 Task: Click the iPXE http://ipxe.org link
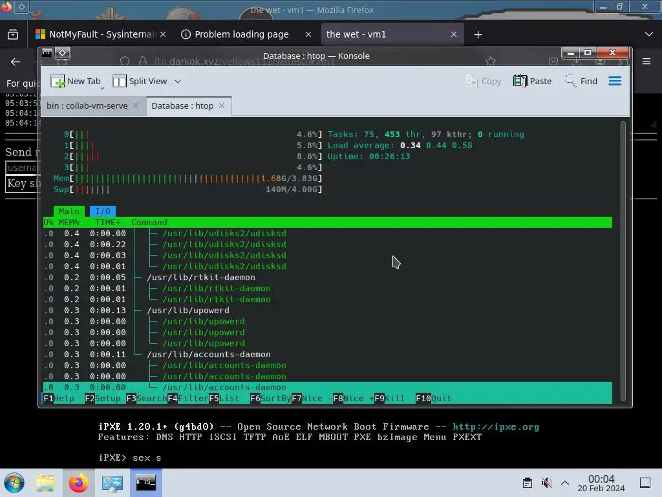click(496, 427)
